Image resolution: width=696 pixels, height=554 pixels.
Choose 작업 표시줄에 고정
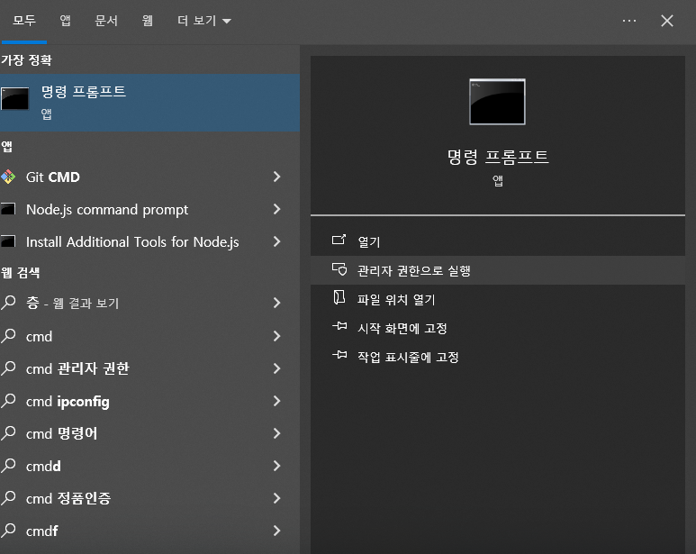(x=498, y=357)
